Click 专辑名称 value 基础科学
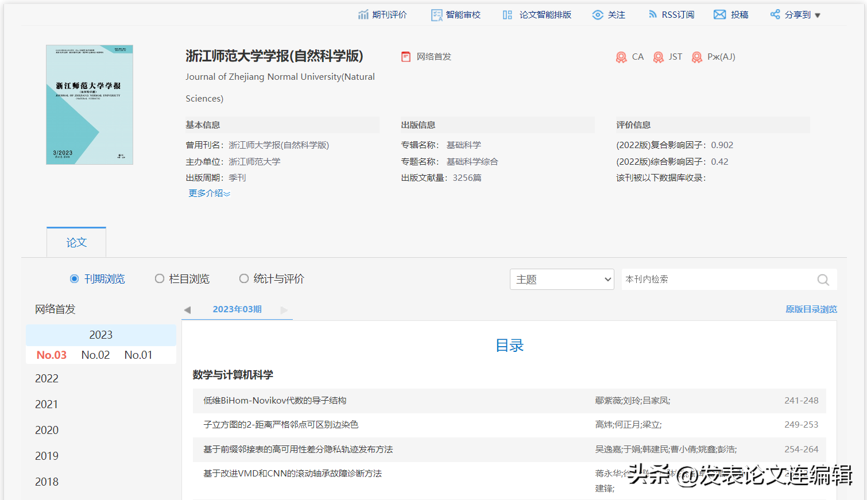Screen dimensions: 867x500 coord(464,145)
